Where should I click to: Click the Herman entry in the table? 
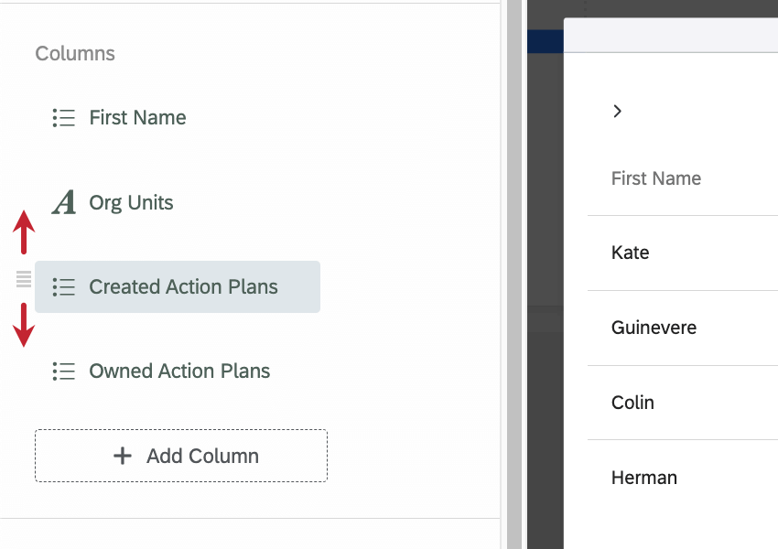[644, 478]
